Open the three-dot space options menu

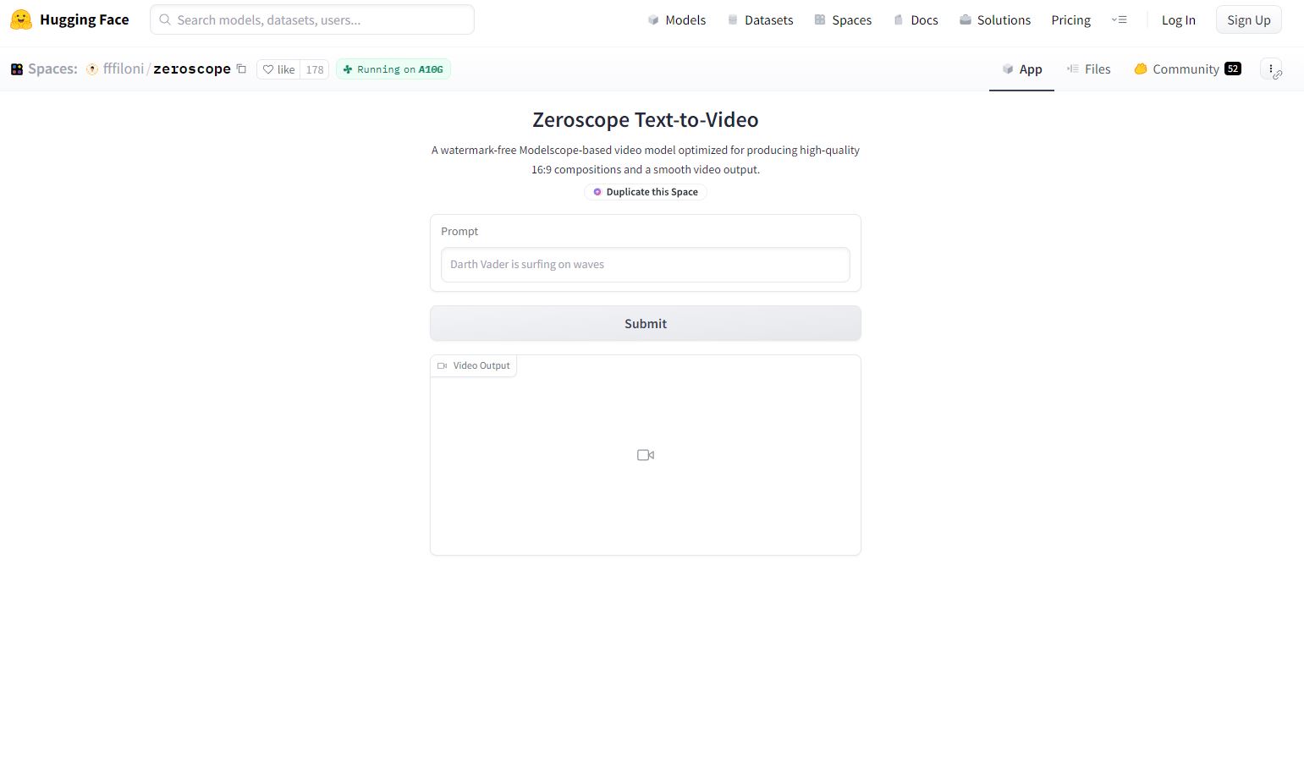click(x=1271, y=69)
